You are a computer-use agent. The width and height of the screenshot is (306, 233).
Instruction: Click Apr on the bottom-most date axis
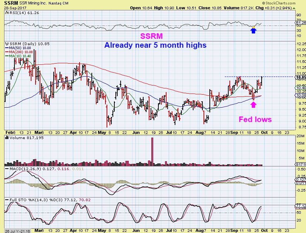point(73,230)
